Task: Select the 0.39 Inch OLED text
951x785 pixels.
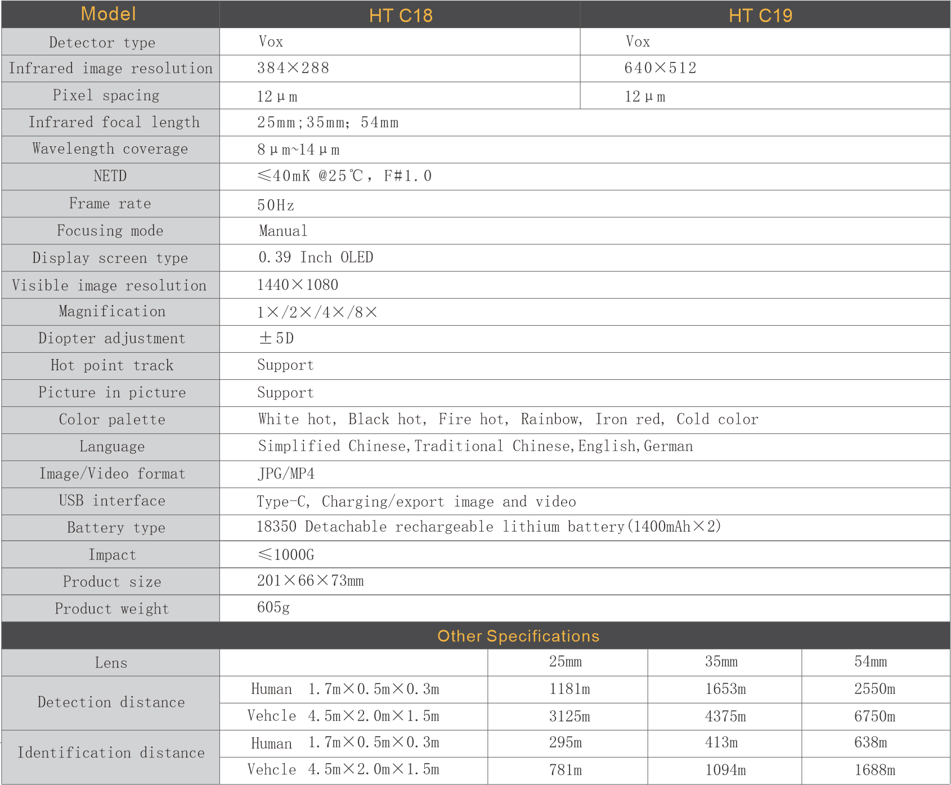Action: pyautogui.click(x=316, y=258)
